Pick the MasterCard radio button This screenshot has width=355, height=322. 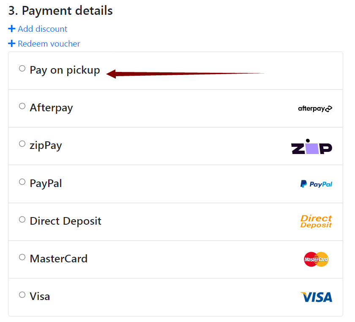click(22, 257)
